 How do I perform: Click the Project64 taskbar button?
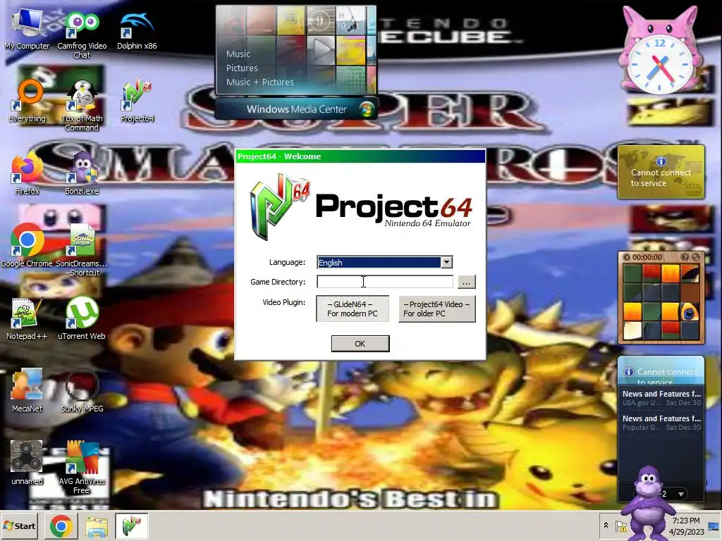coord(131,526)
